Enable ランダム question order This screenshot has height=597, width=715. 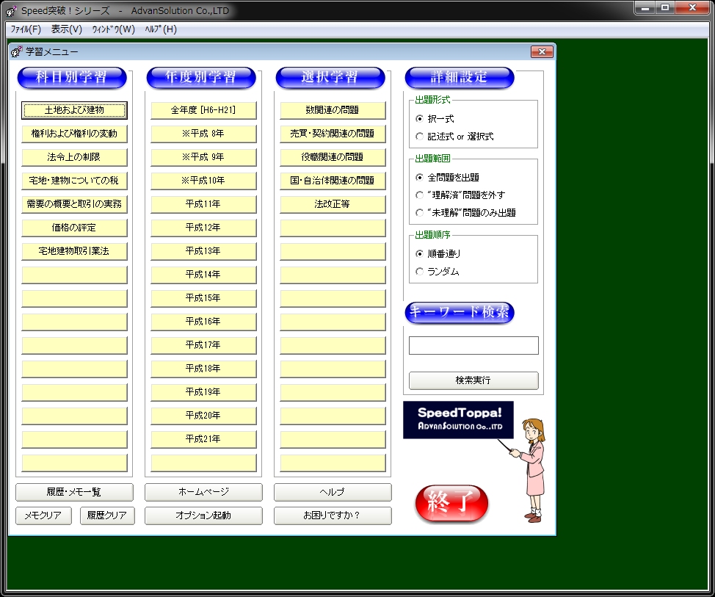420,272
